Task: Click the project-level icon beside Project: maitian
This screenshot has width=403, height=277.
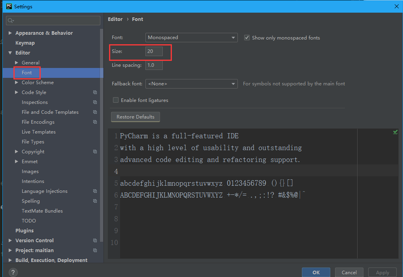Action: [x=95, y=250]
